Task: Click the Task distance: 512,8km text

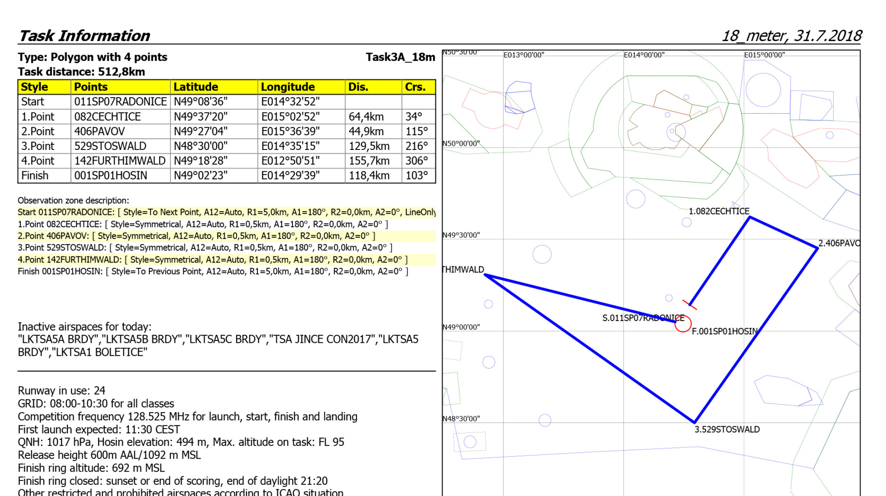Action: (81, 72)
